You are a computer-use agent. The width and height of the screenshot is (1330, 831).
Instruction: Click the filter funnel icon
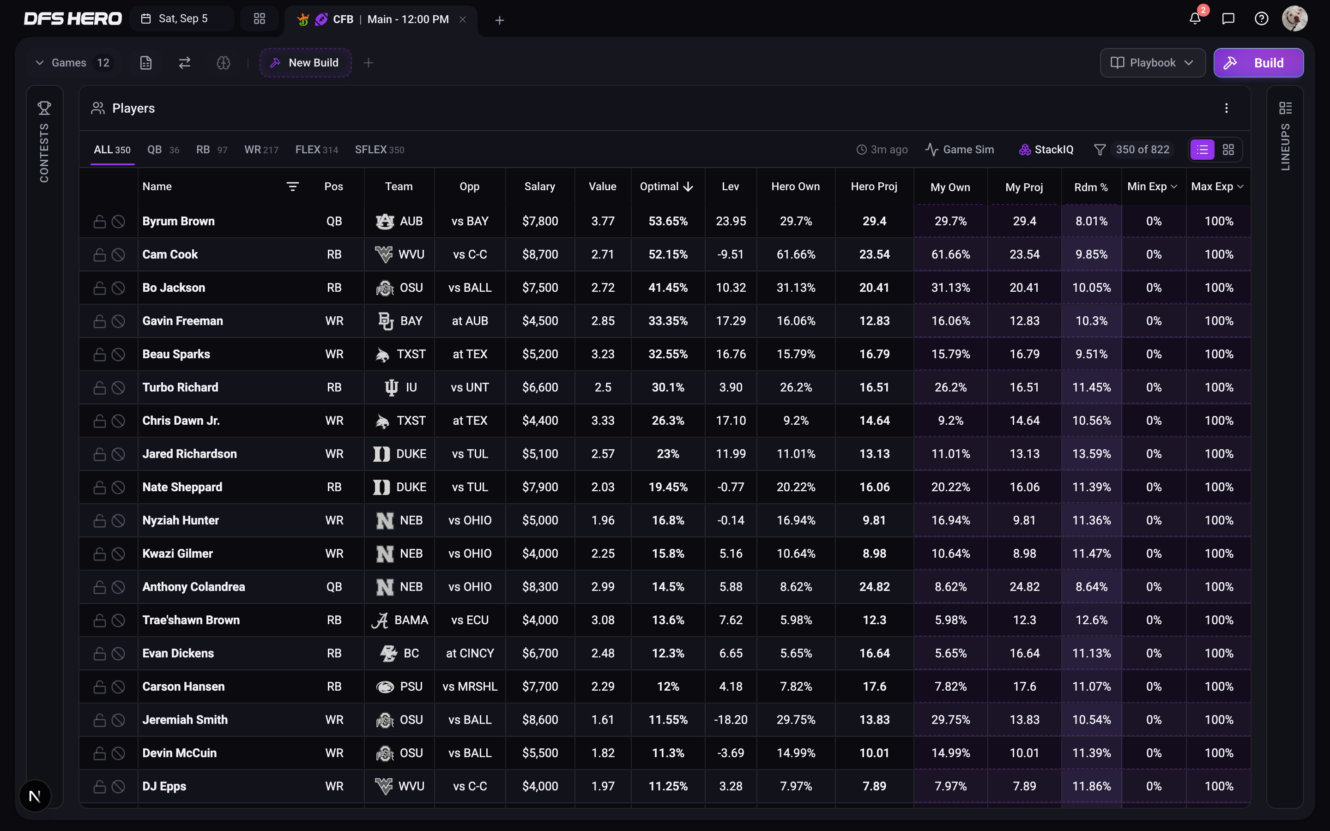(1100, 150)
